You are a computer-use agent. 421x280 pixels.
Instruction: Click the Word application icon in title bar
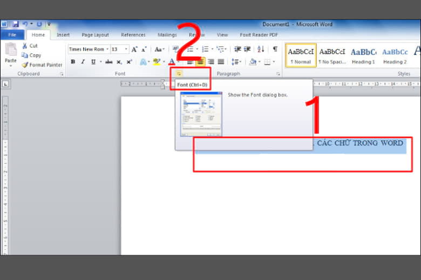pyautogui.click(x=4, y=24)
